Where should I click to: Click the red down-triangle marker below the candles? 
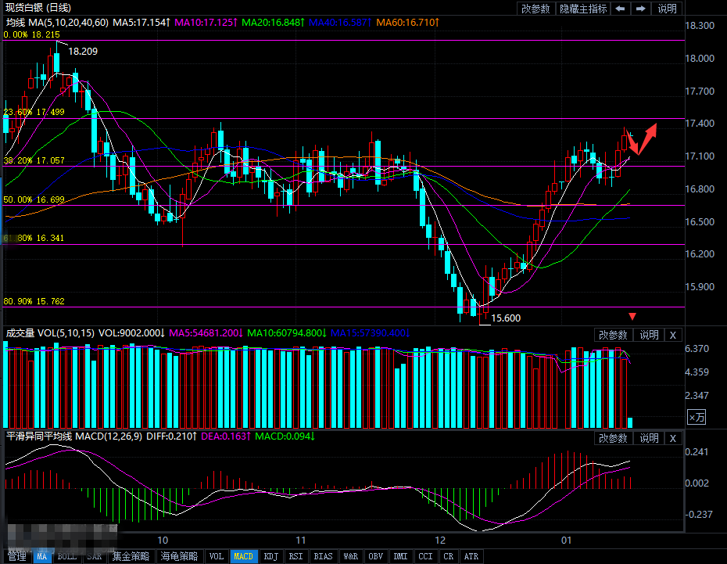point(632,317)
